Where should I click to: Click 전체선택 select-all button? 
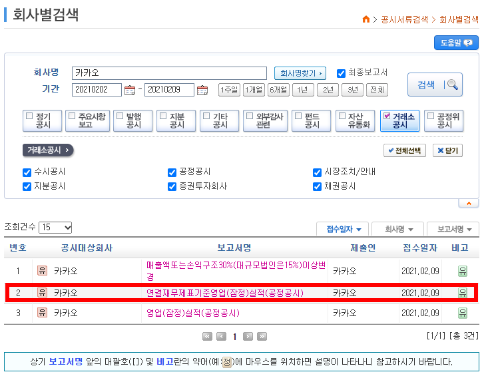click(405, 150)
